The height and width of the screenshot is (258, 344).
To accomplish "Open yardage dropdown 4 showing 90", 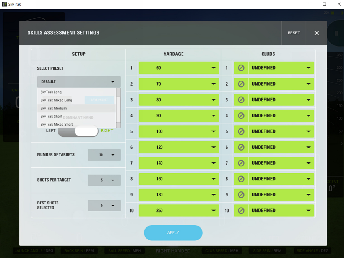I will pyautogui.click(x=179, y=115).
